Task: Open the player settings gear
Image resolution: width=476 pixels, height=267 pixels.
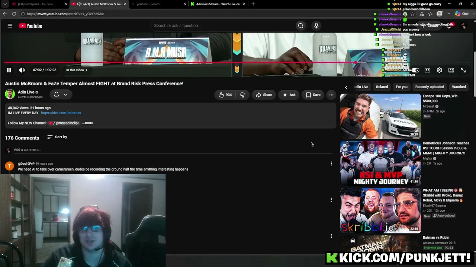Action: pyautogui.click(x=439, y=70)
